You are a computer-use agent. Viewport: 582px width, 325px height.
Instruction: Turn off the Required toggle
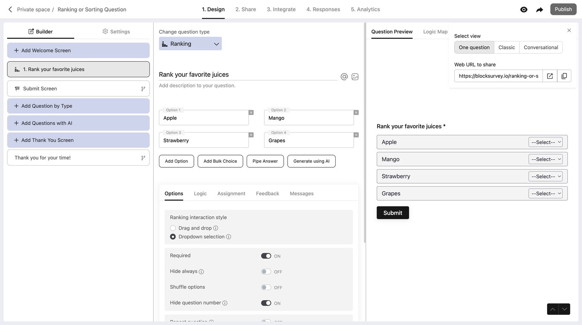click(266, 256)
